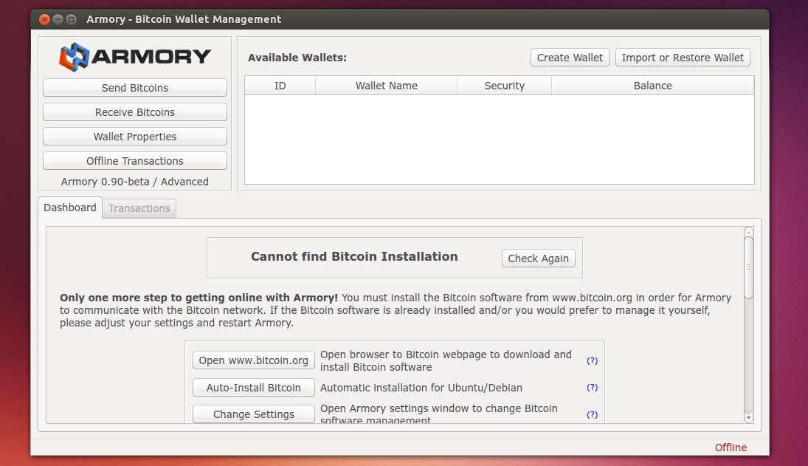808x466 pixels.
Task: Click the window title Armory - Bitcoin Wallet Management
Action: point(184,20)
